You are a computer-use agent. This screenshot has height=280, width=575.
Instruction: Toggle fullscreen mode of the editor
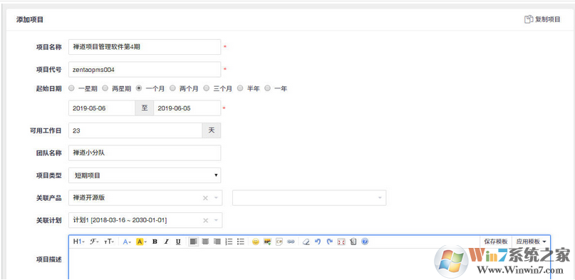coord(341,242)
